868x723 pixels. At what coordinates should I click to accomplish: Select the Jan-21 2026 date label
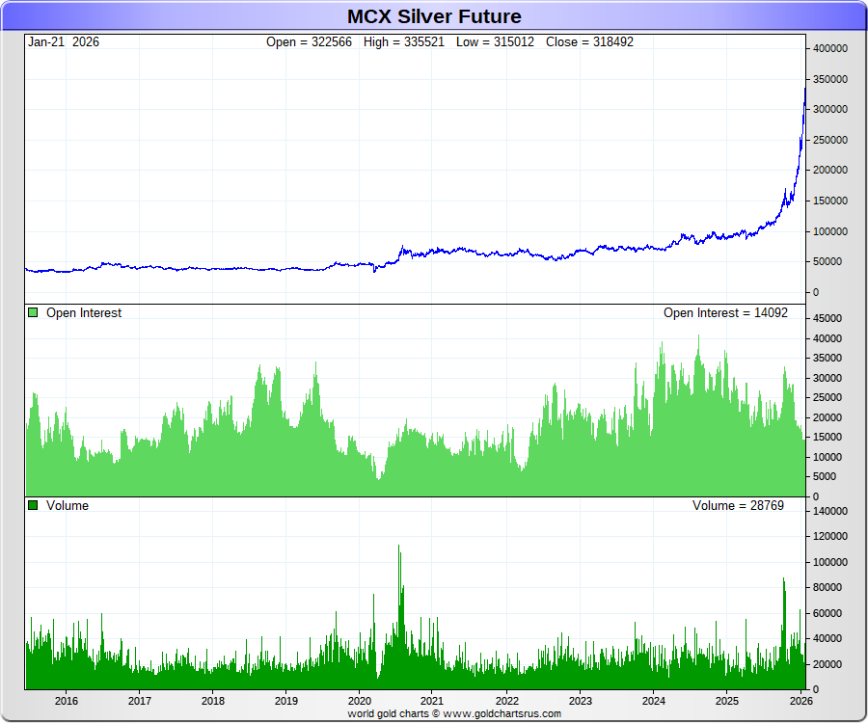(64, 42)
